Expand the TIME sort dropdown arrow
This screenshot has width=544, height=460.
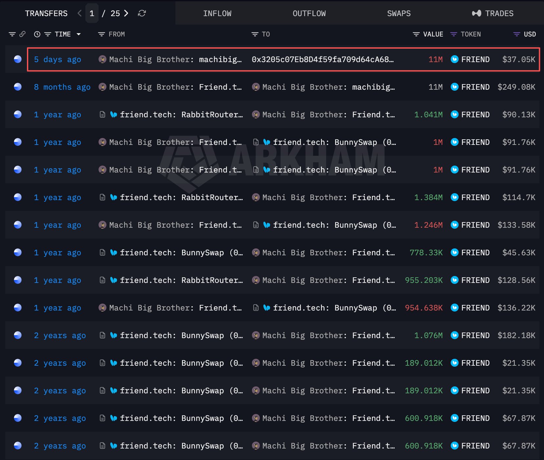coord(79,34)
